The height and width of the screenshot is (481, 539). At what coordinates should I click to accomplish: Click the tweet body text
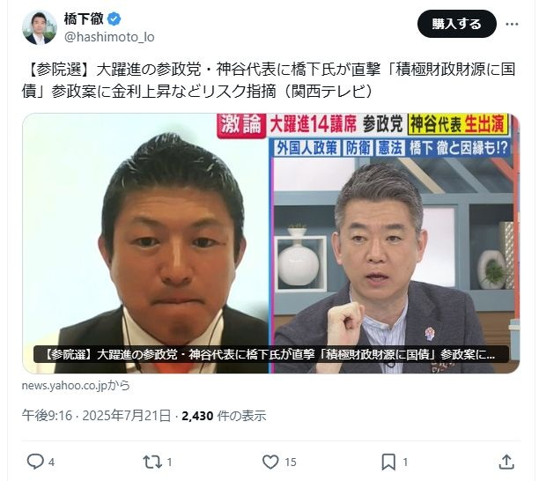tap(269, 80)
